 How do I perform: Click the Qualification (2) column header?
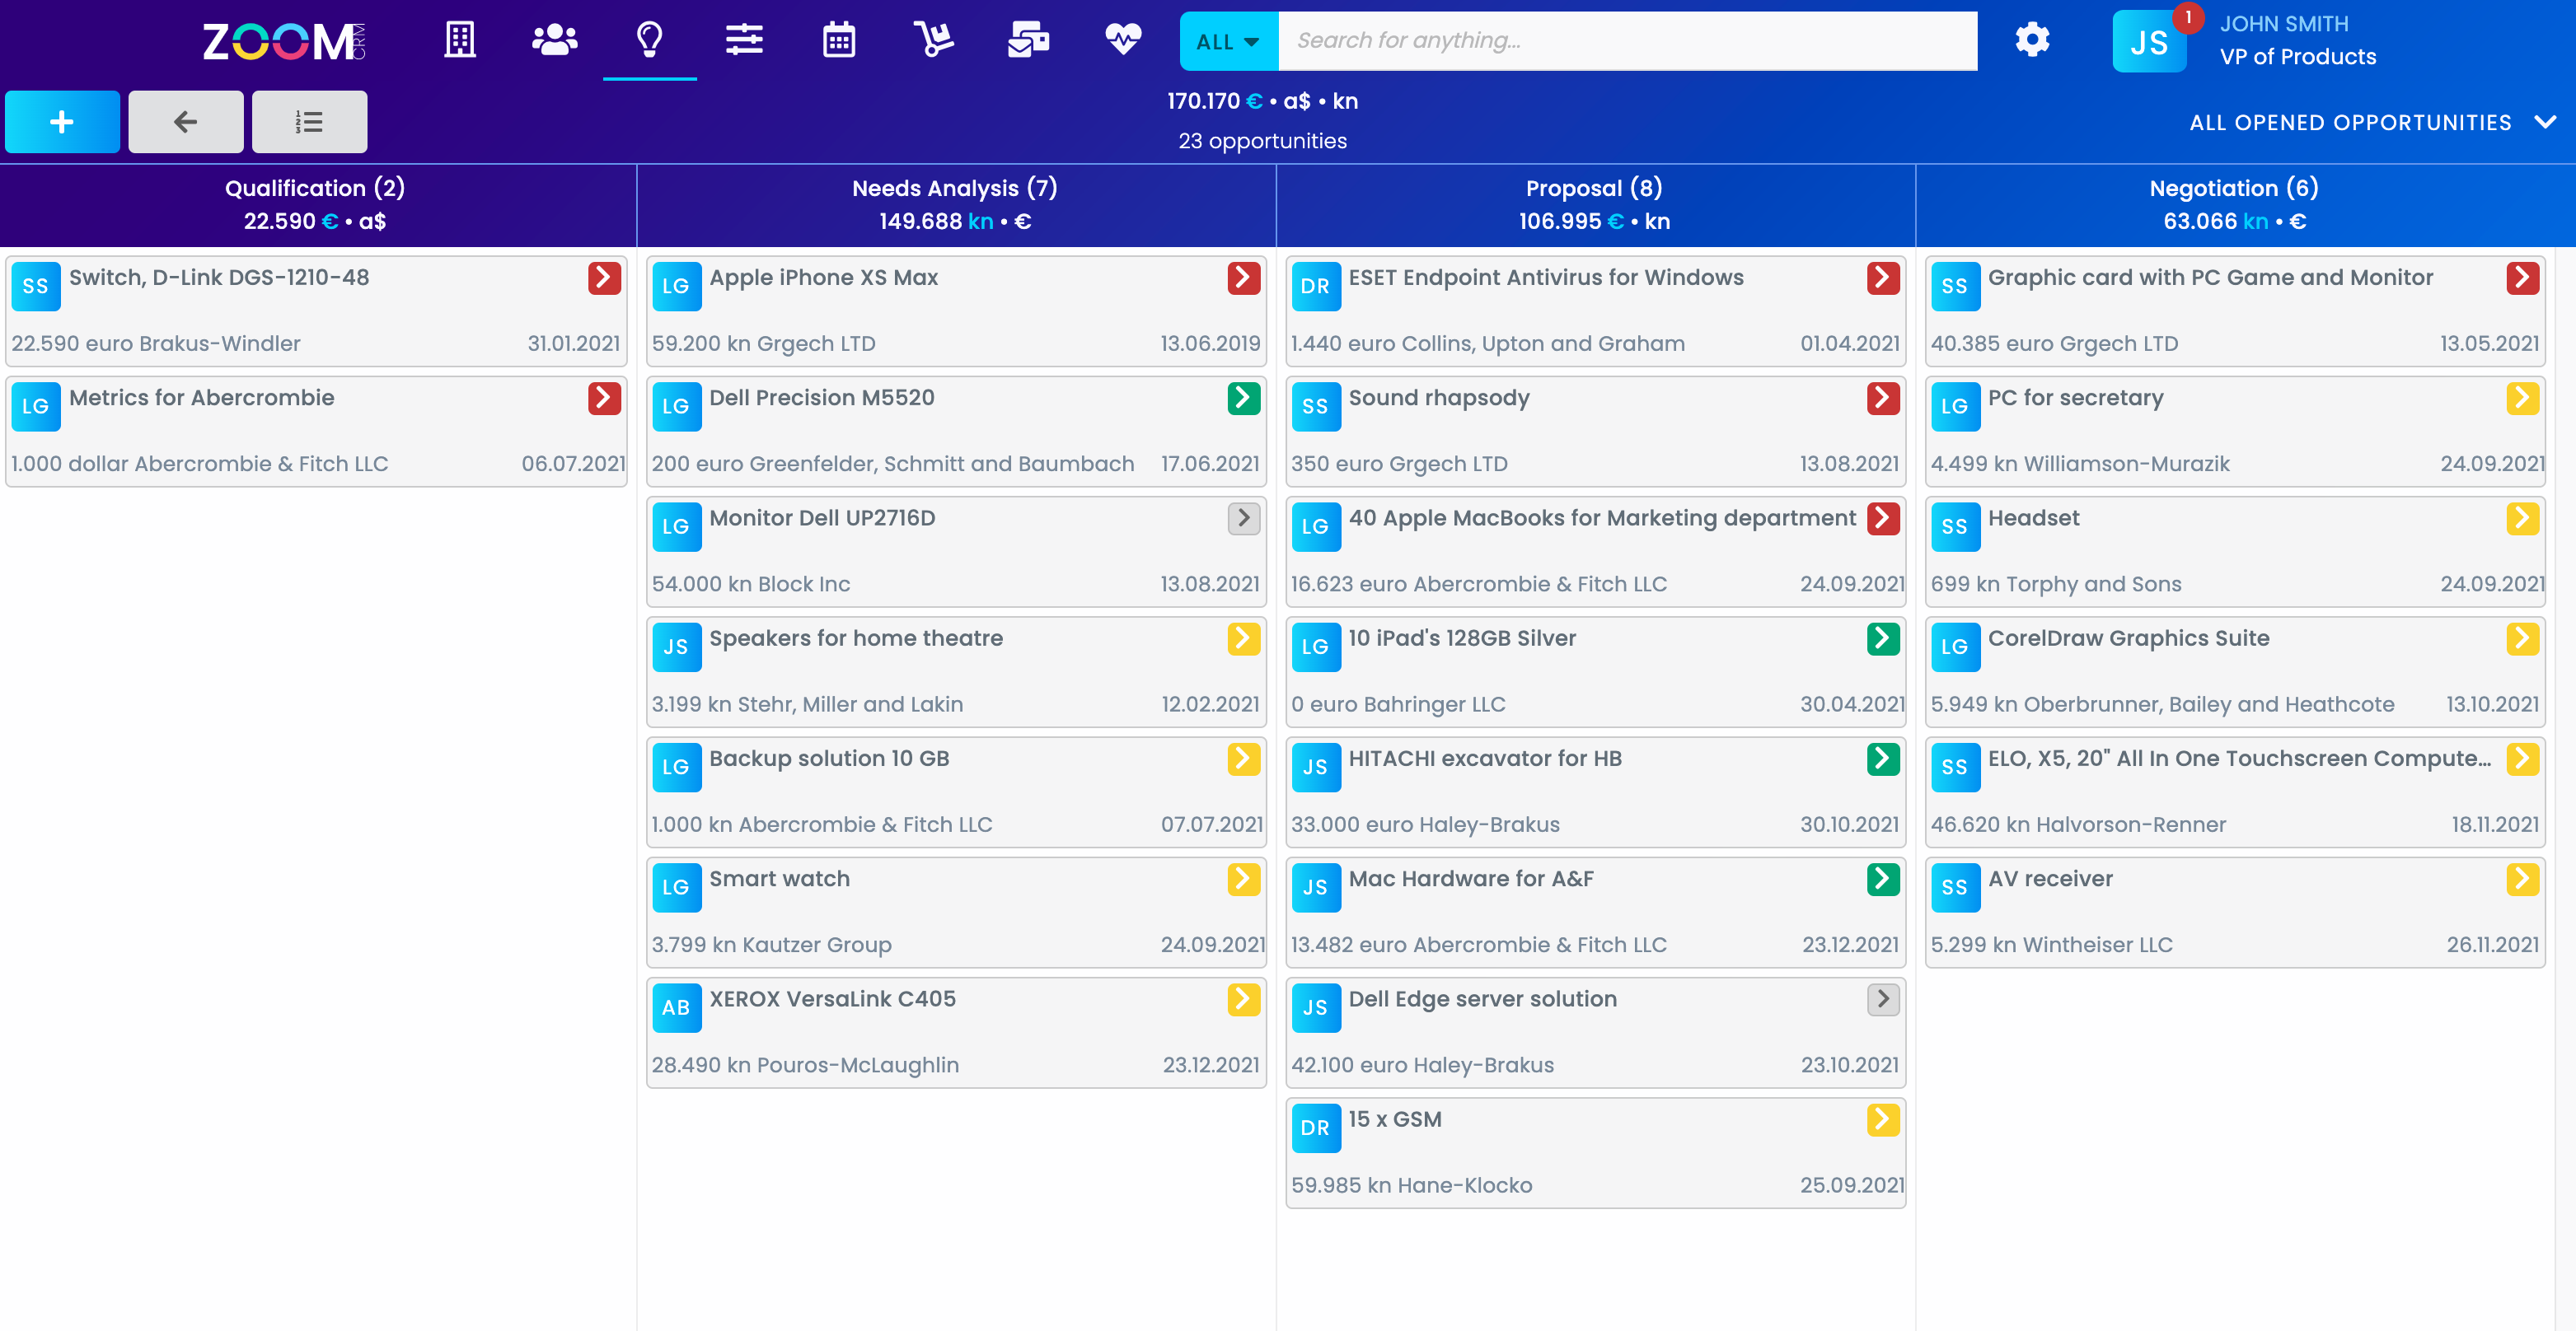point(315,205)
